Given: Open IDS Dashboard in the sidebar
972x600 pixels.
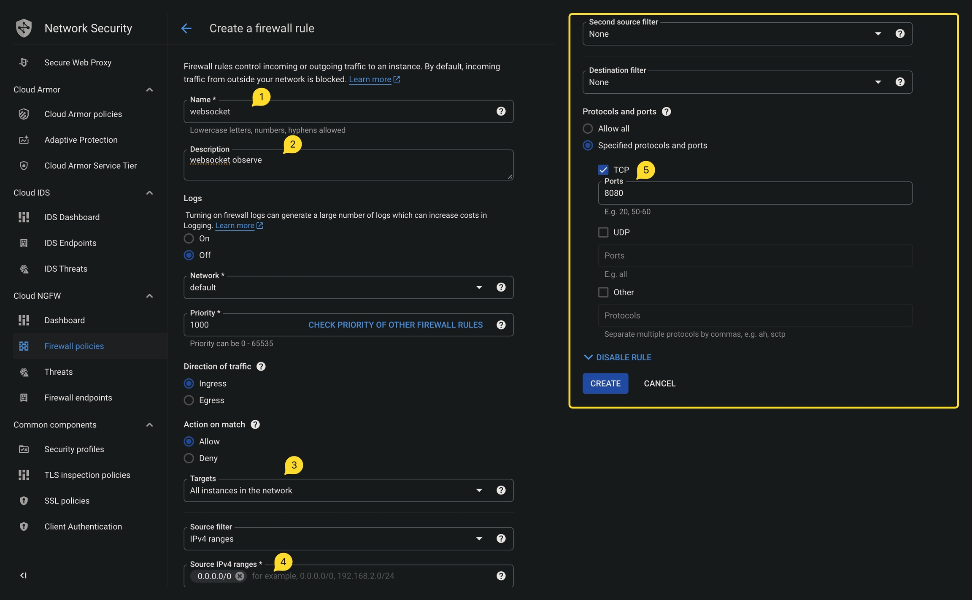Looking at the screenshot, I should pos(72,217).
